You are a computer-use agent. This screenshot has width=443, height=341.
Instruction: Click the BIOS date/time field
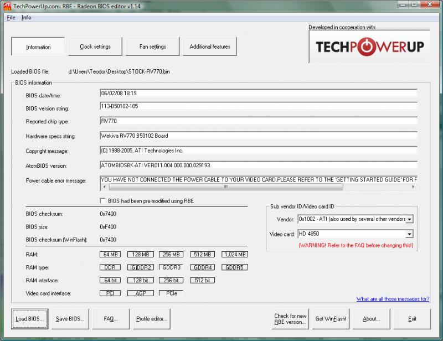pos(259,93)
